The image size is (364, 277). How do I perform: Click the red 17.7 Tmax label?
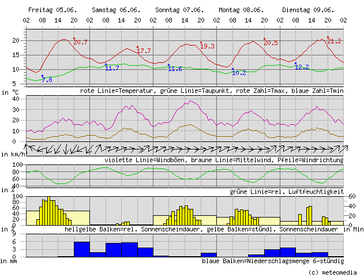144,51
